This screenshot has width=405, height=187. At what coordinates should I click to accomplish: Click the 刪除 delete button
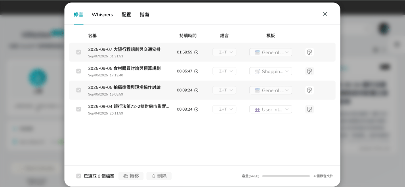point(159,176)
